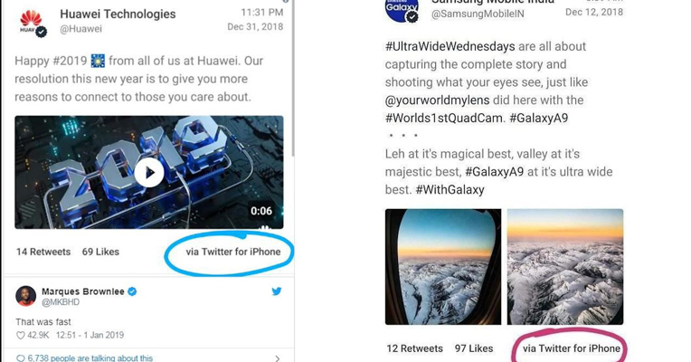Image resolution: width=691 pixels, height=362 pixels.
Task: Open the #WithGalaxy hashtag
Action: pyautogui.click(x=450, y=190)
